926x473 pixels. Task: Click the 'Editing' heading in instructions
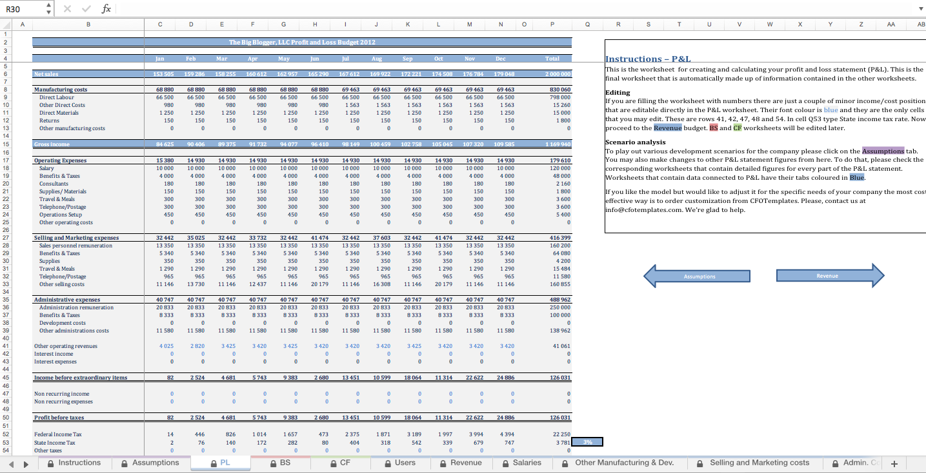tap(618, 92)
